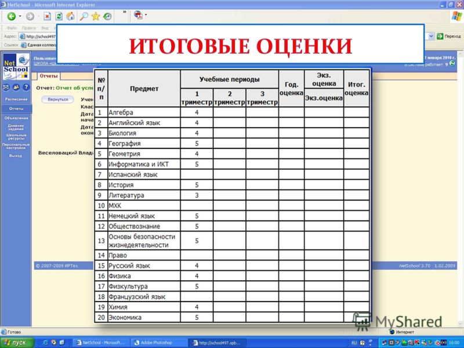
Task: Click the Итог. оценка column header
Action: pyautogui.click(x=357, y=89)
